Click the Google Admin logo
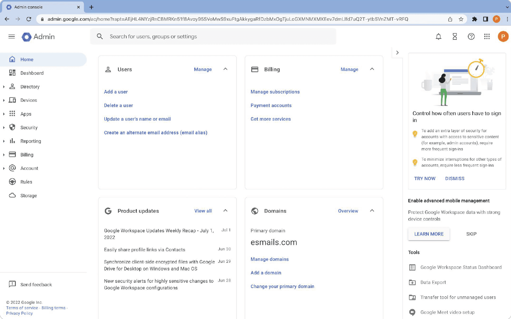 [x=38, y=37]
